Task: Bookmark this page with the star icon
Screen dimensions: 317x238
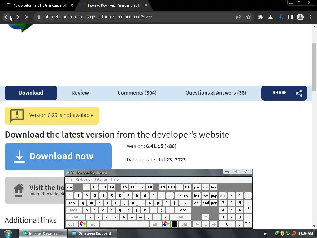Action: 248,17
